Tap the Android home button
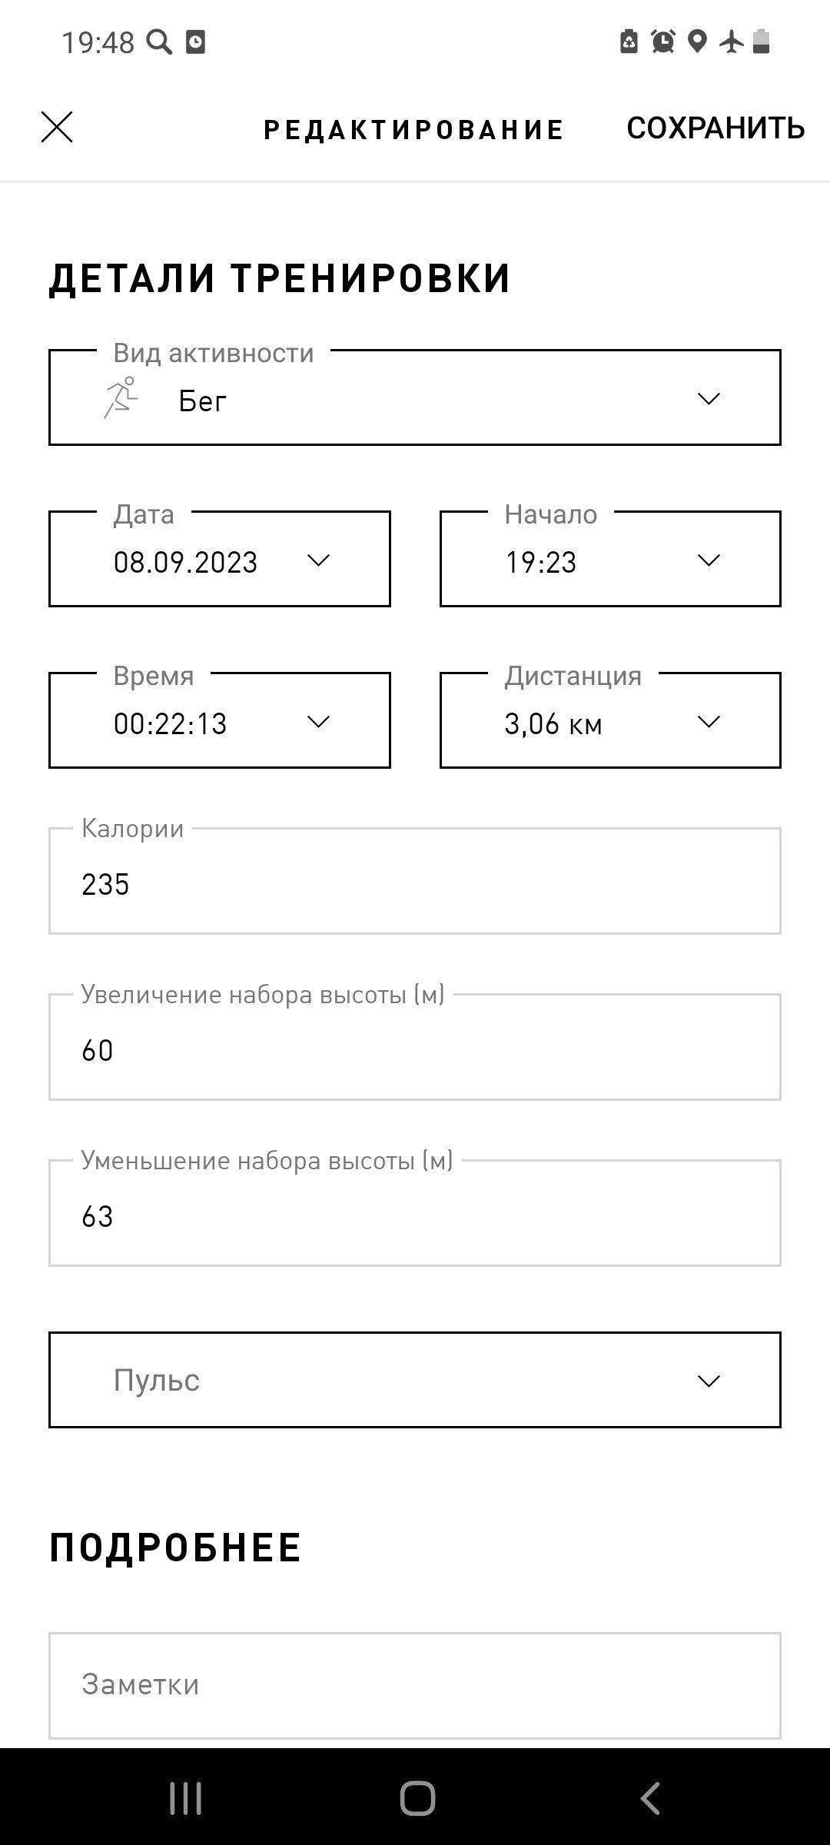Screen dimensions: 830x1845 click(x=417, y=1798)
